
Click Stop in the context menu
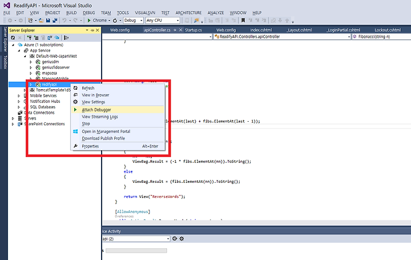[118, 123]
